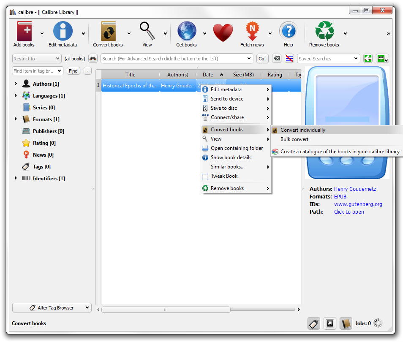
Task: Open Fetch news dropdown arrow
Action: (270, 33)
